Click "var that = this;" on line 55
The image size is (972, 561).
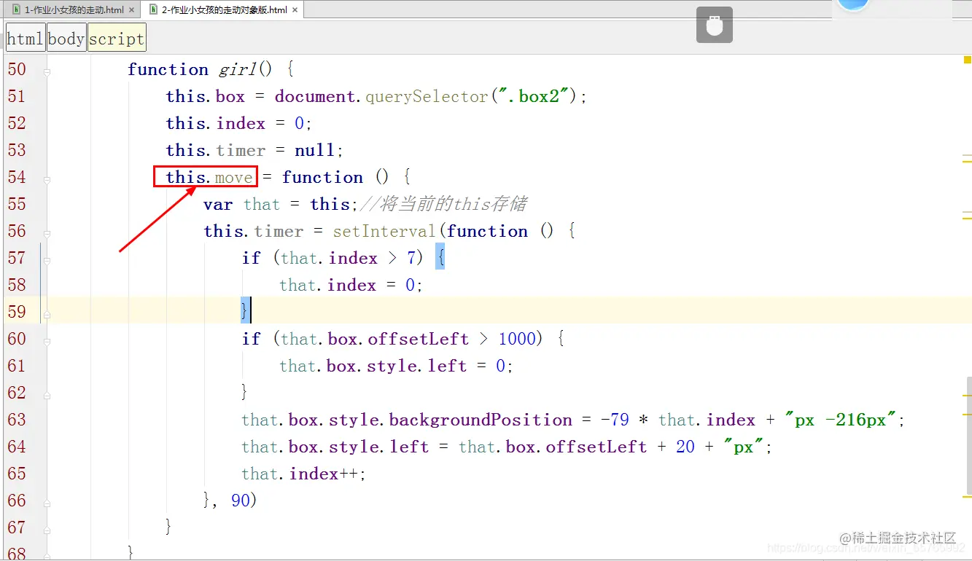pyautogui.click(x=282, y=204)
